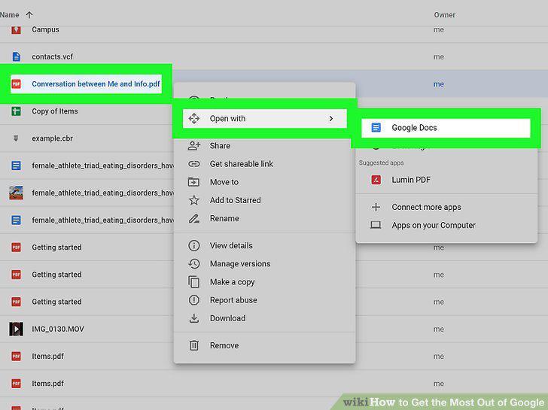548x410 pixels.
Task: Click the Report abuse exclamation icon
Action: click(x=194, y=300)
